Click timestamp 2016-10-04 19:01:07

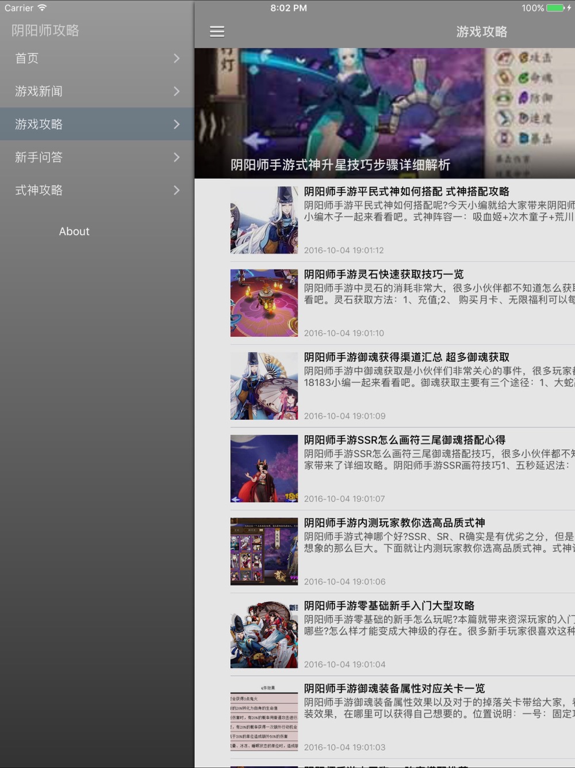[x=344, y=499]
